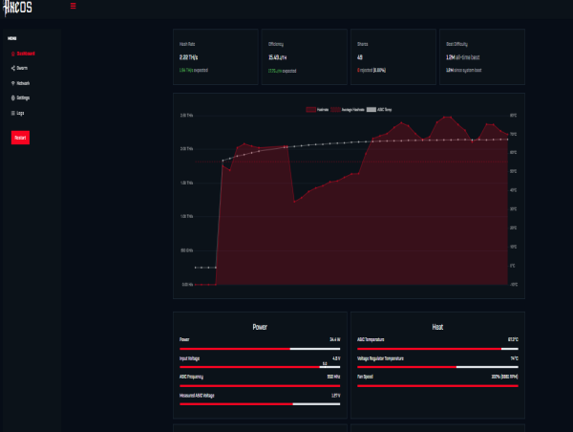The width and height of the screenshot is (573, 432).
Task: Click the ASIC Frequency MHz value
Action: tap(333, 377)
